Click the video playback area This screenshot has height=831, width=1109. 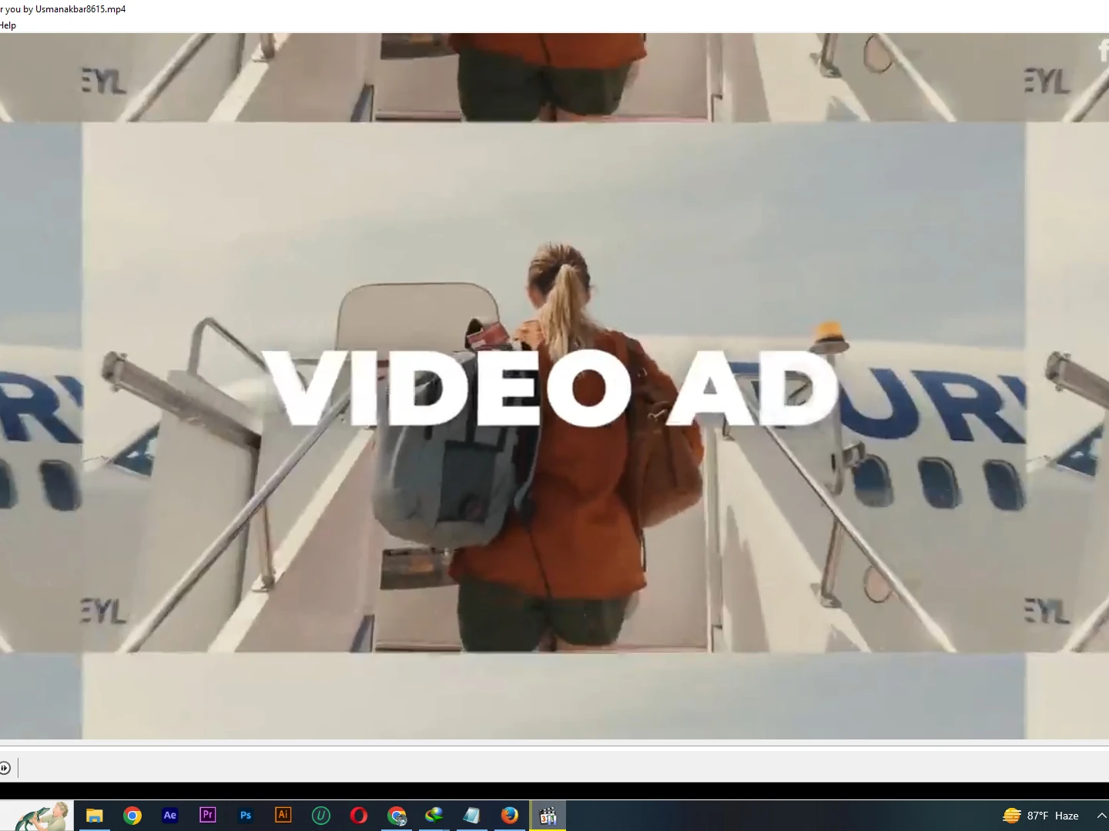pyautogui.click(x=554, y=385)
